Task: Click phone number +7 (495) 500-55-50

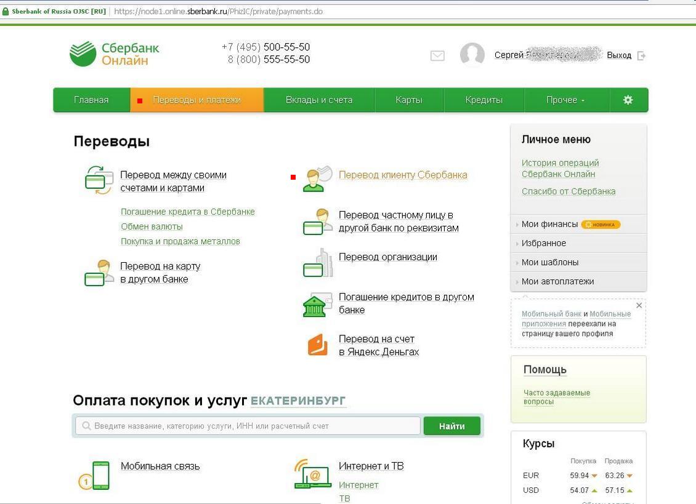Action: 265,47
